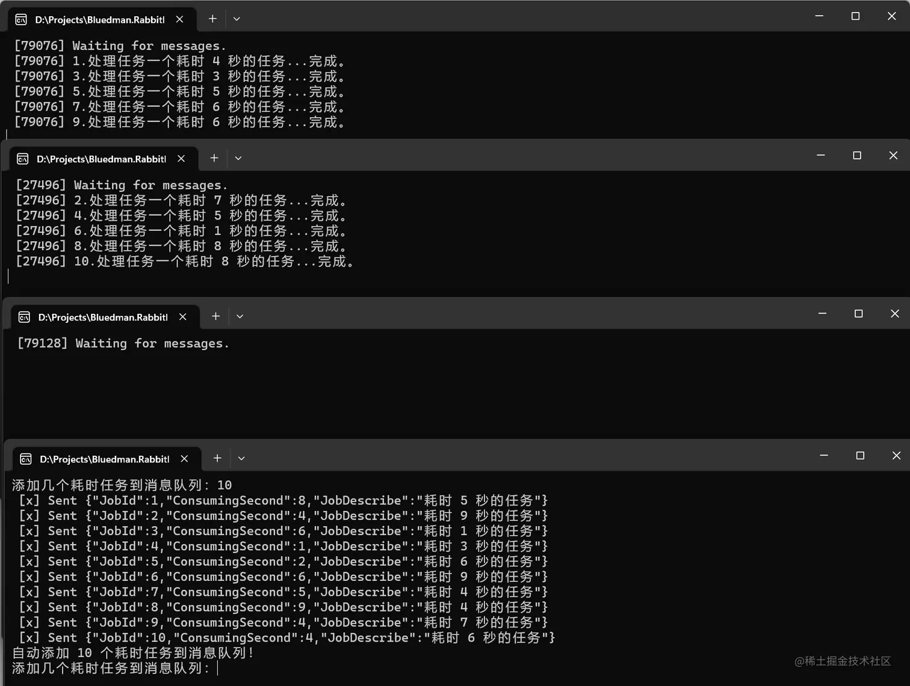Expand the profile dropdown in the 79076 window

click(x=237, y=19)
